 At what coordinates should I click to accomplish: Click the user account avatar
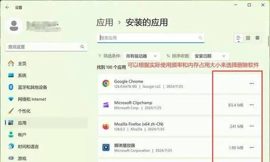tap(14, 26)
